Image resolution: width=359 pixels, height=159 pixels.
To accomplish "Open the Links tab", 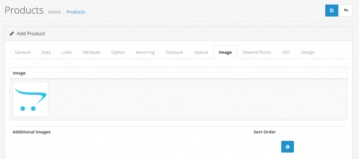I will pos(67,52).
